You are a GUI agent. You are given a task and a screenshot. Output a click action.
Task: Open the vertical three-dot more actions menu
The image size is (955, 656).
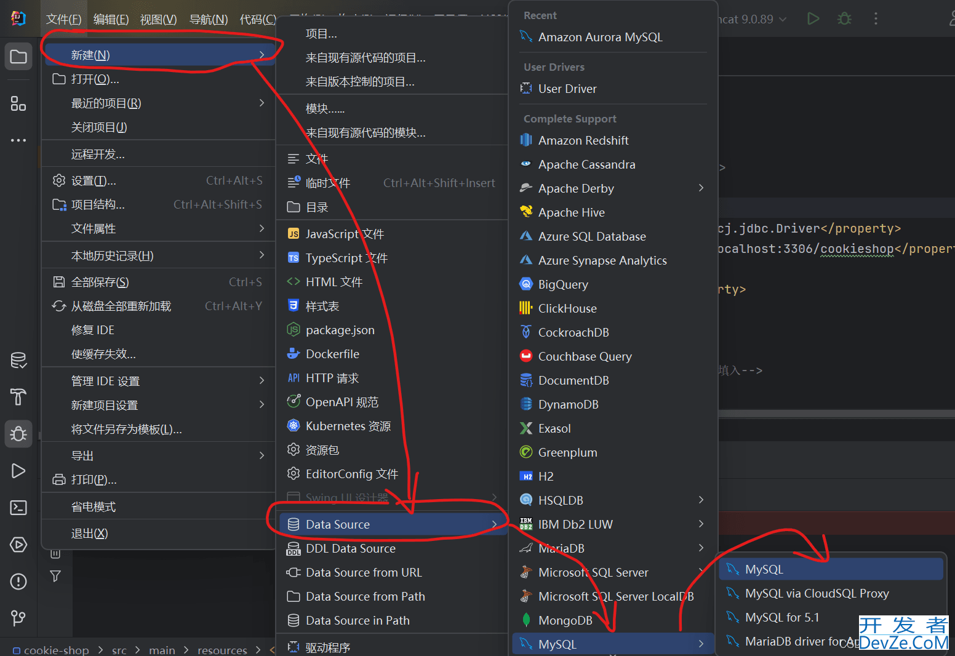click(x=876, y=18)
